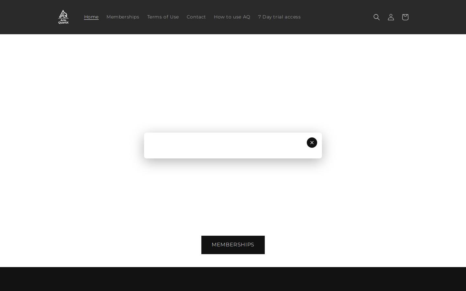Open the search magnifier icon
This screenshot has width=466, height=291.
click(x=376, y=17)
